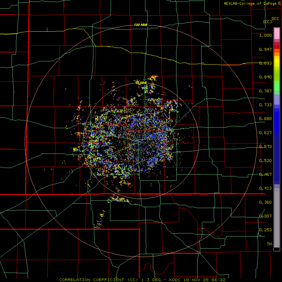This screenshot has width=282, height=282.
Task: Select the 0.413 scale value
Action: pyautogui.click(x=265, y=188)
